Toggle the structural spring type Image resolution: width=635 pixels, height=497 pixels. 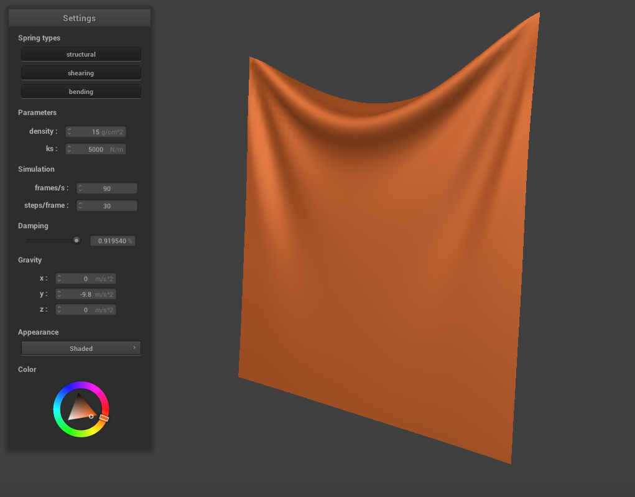[x=81, y=55]
